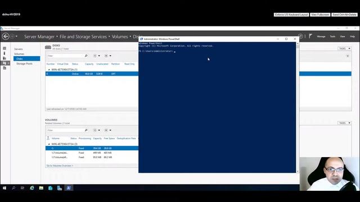Sort disks by Capacity column

(89, 64)
